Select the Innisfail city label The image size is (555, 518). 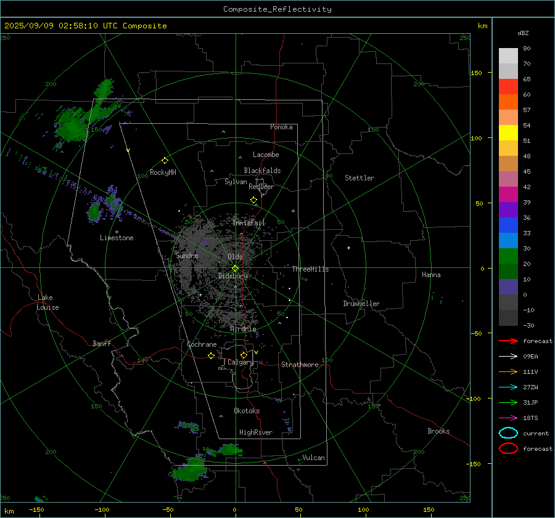pos(249,223)
